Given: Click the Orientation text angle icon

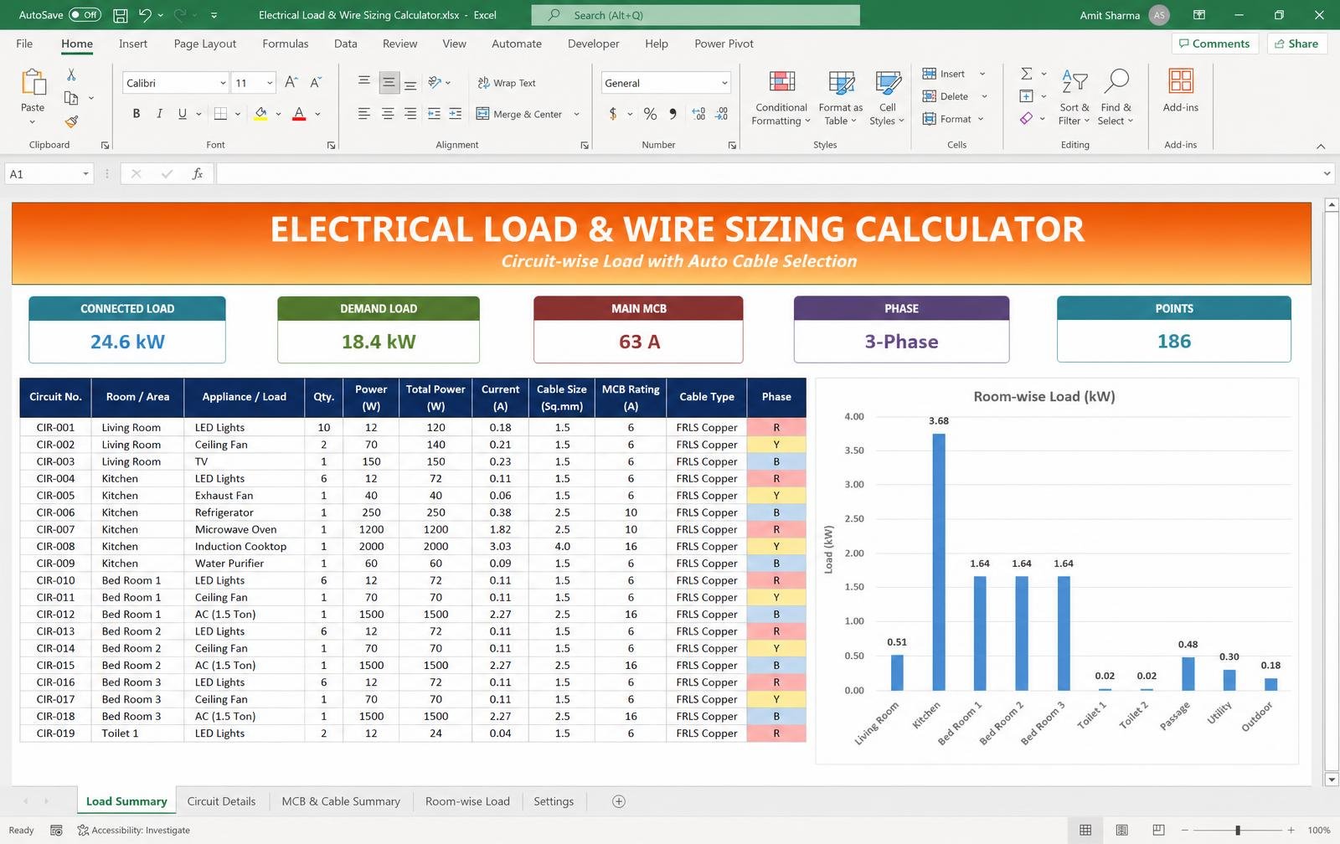Looking at the screenshot, I should pyautogui.click(x=435, y=82).
